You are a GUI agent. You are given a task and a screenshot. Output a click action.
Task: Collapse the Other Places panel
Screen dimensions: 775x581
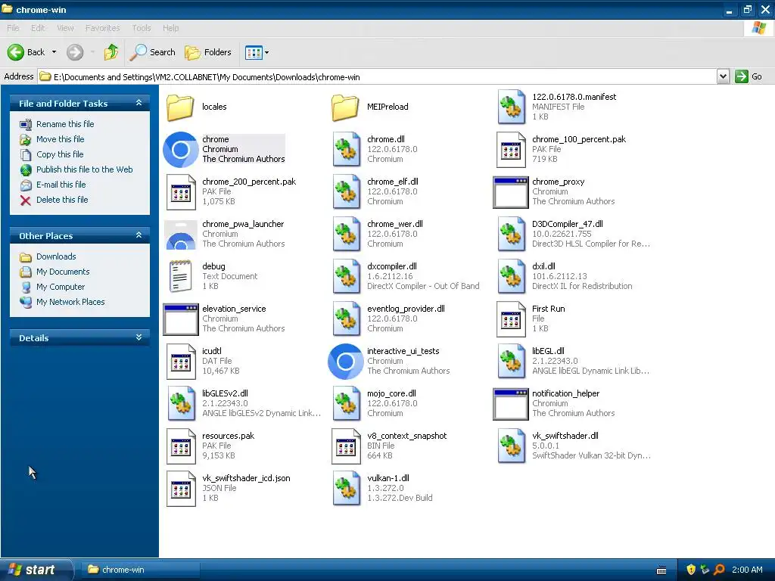(x=139, y=235)
